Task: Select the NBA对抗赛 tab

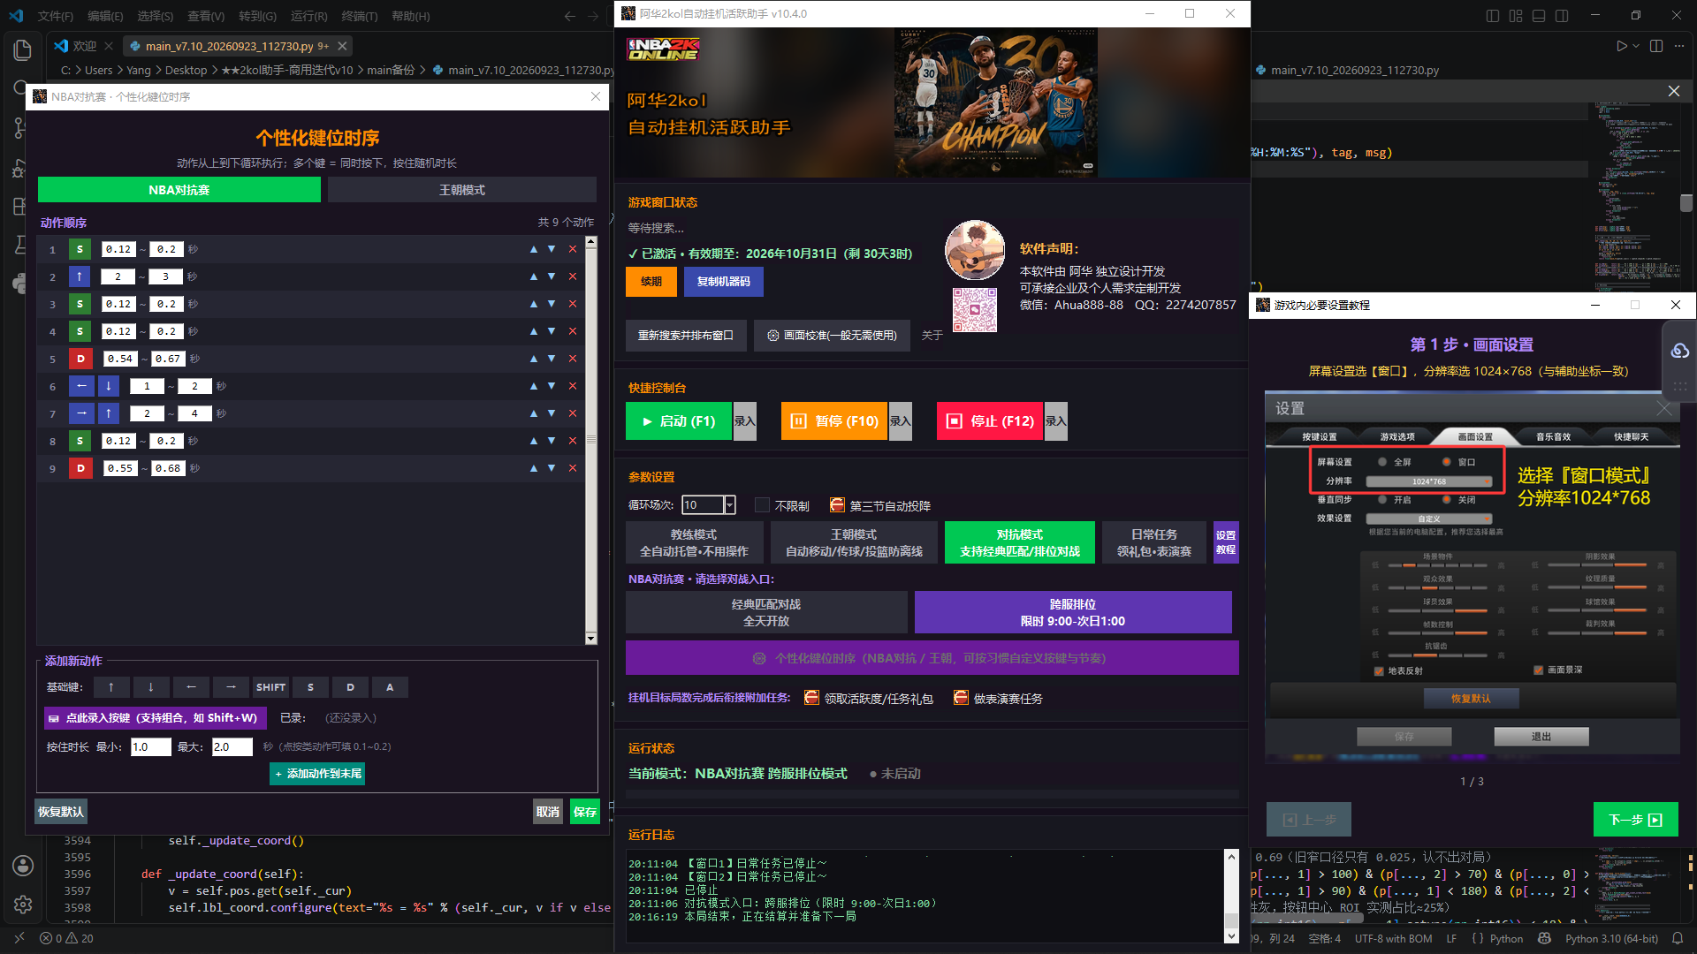Action: pos(179,190)
